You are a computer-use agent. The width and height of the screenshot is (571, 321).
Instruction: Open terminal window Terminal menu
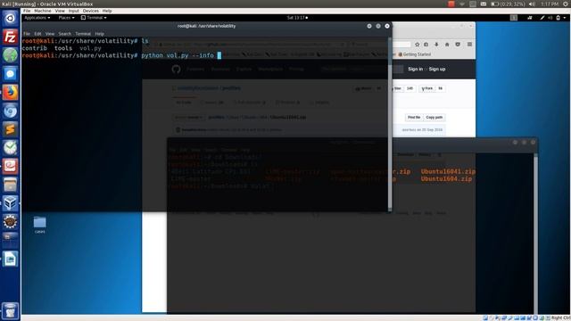[x=83, y=34]
